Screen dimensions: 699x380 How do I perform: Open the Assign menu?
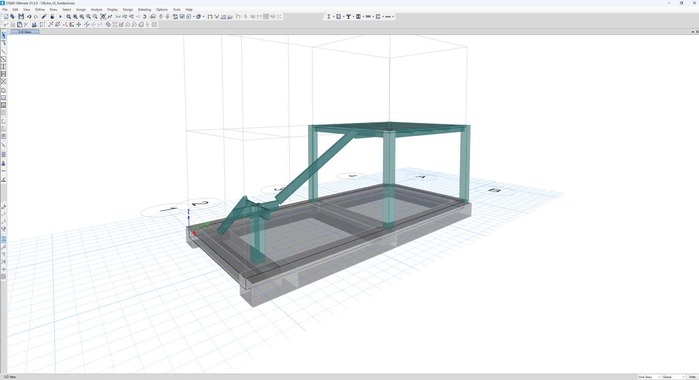click(81, 10)
